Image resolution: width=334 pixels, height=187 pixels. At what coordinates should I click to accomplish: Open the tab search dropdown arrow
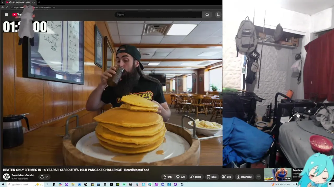pos(3,2)
